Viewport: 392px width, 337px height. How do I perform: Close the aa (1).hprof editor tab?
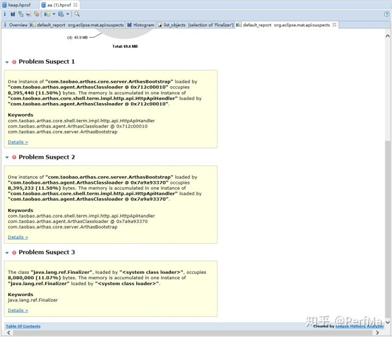click(75, 5)
